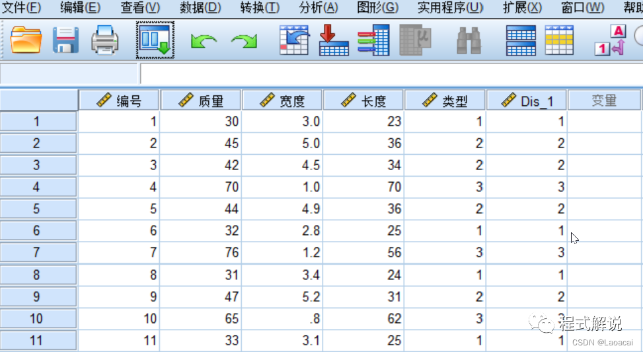
Task: Click 宽度 cell with value 5.0
Action: [x=282, y=144]
